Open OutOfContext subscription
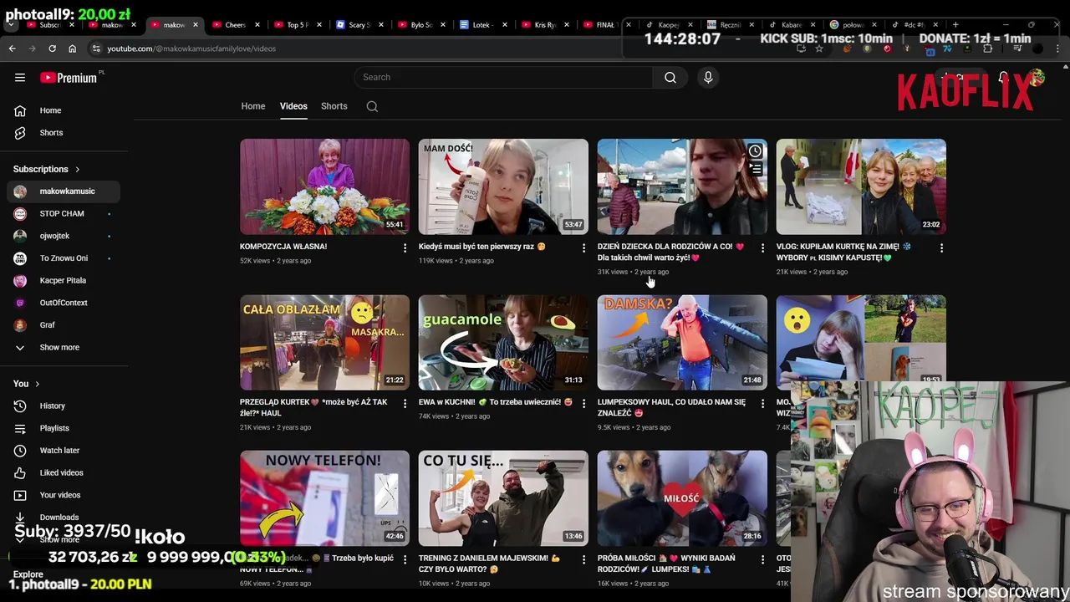The image size is (1070, 602). tap(64, 303)
